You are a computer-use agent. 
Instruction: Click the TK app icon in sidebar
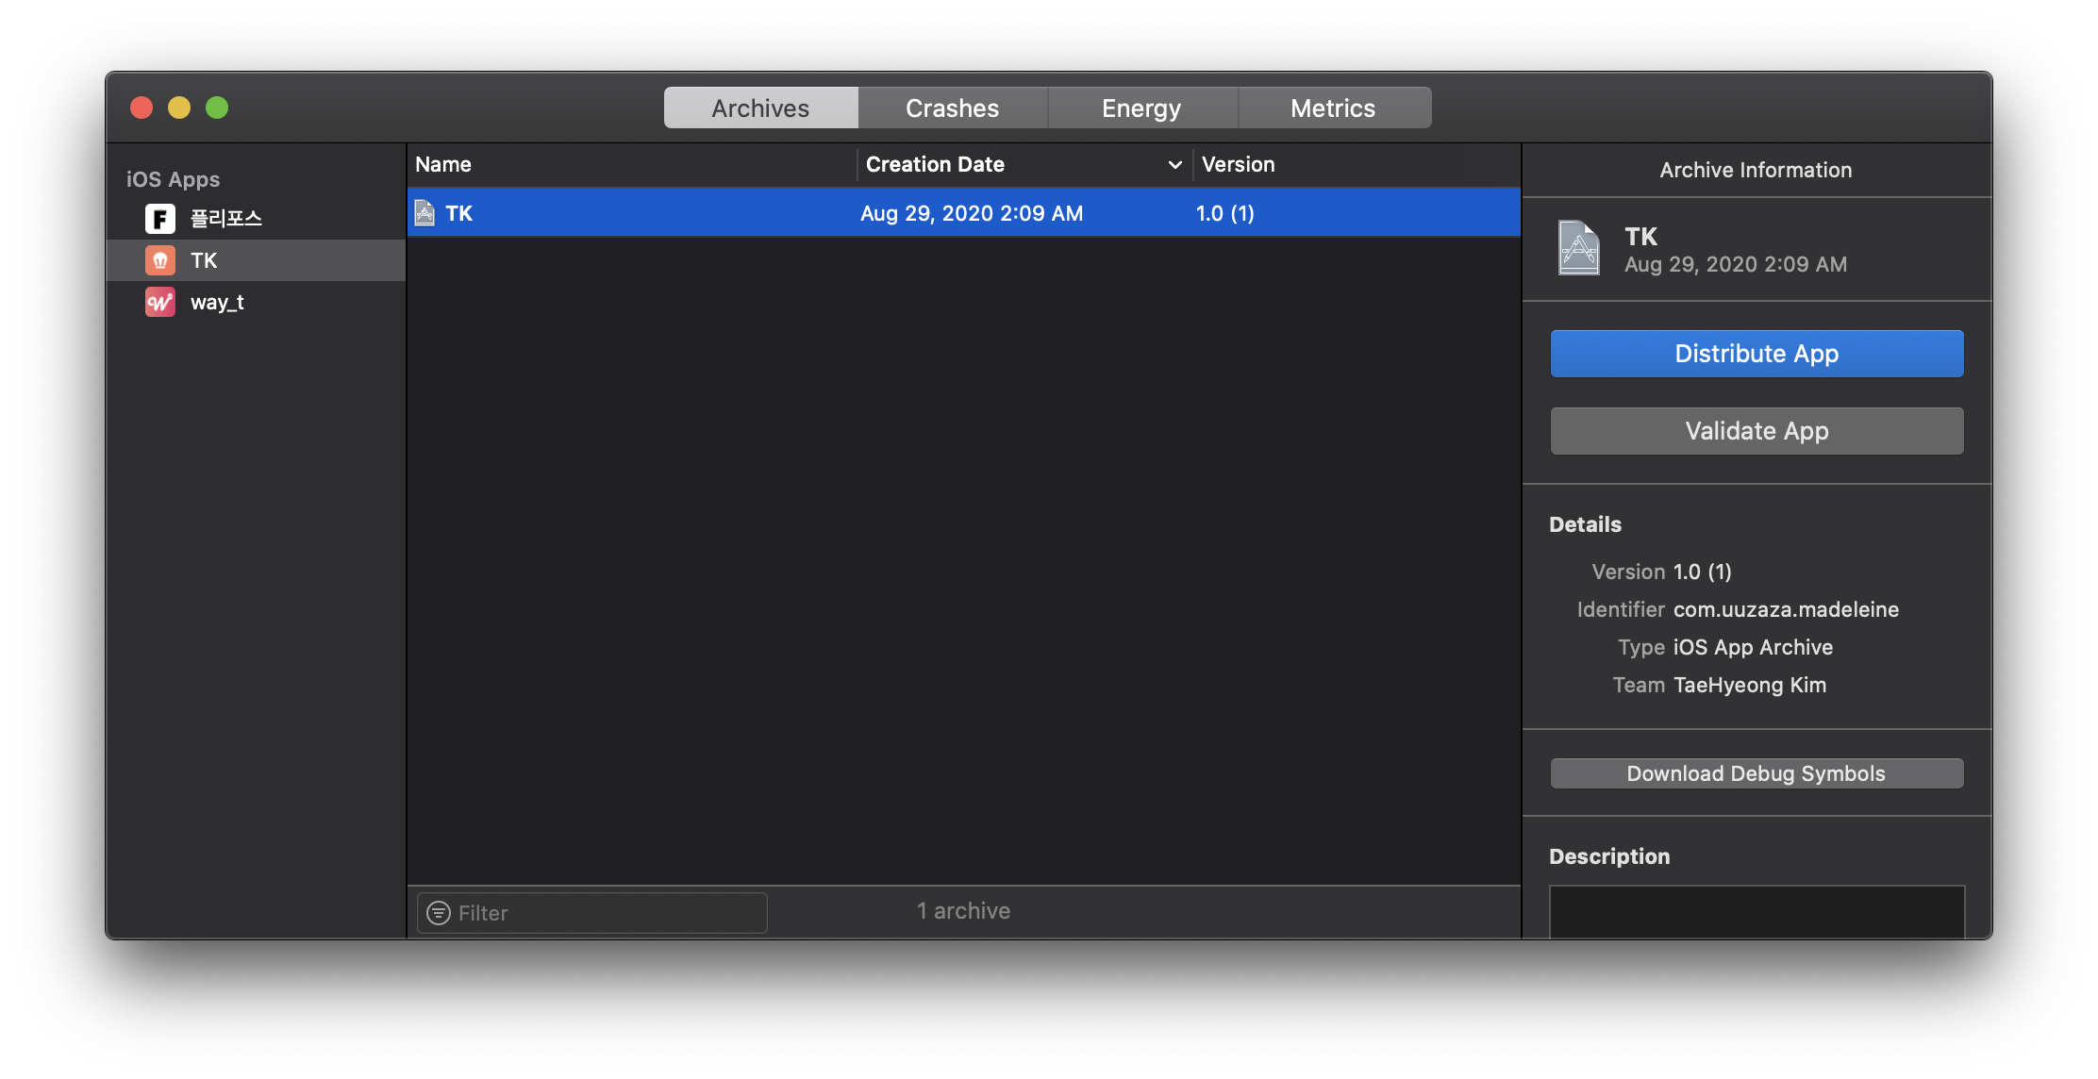(159, 260)
